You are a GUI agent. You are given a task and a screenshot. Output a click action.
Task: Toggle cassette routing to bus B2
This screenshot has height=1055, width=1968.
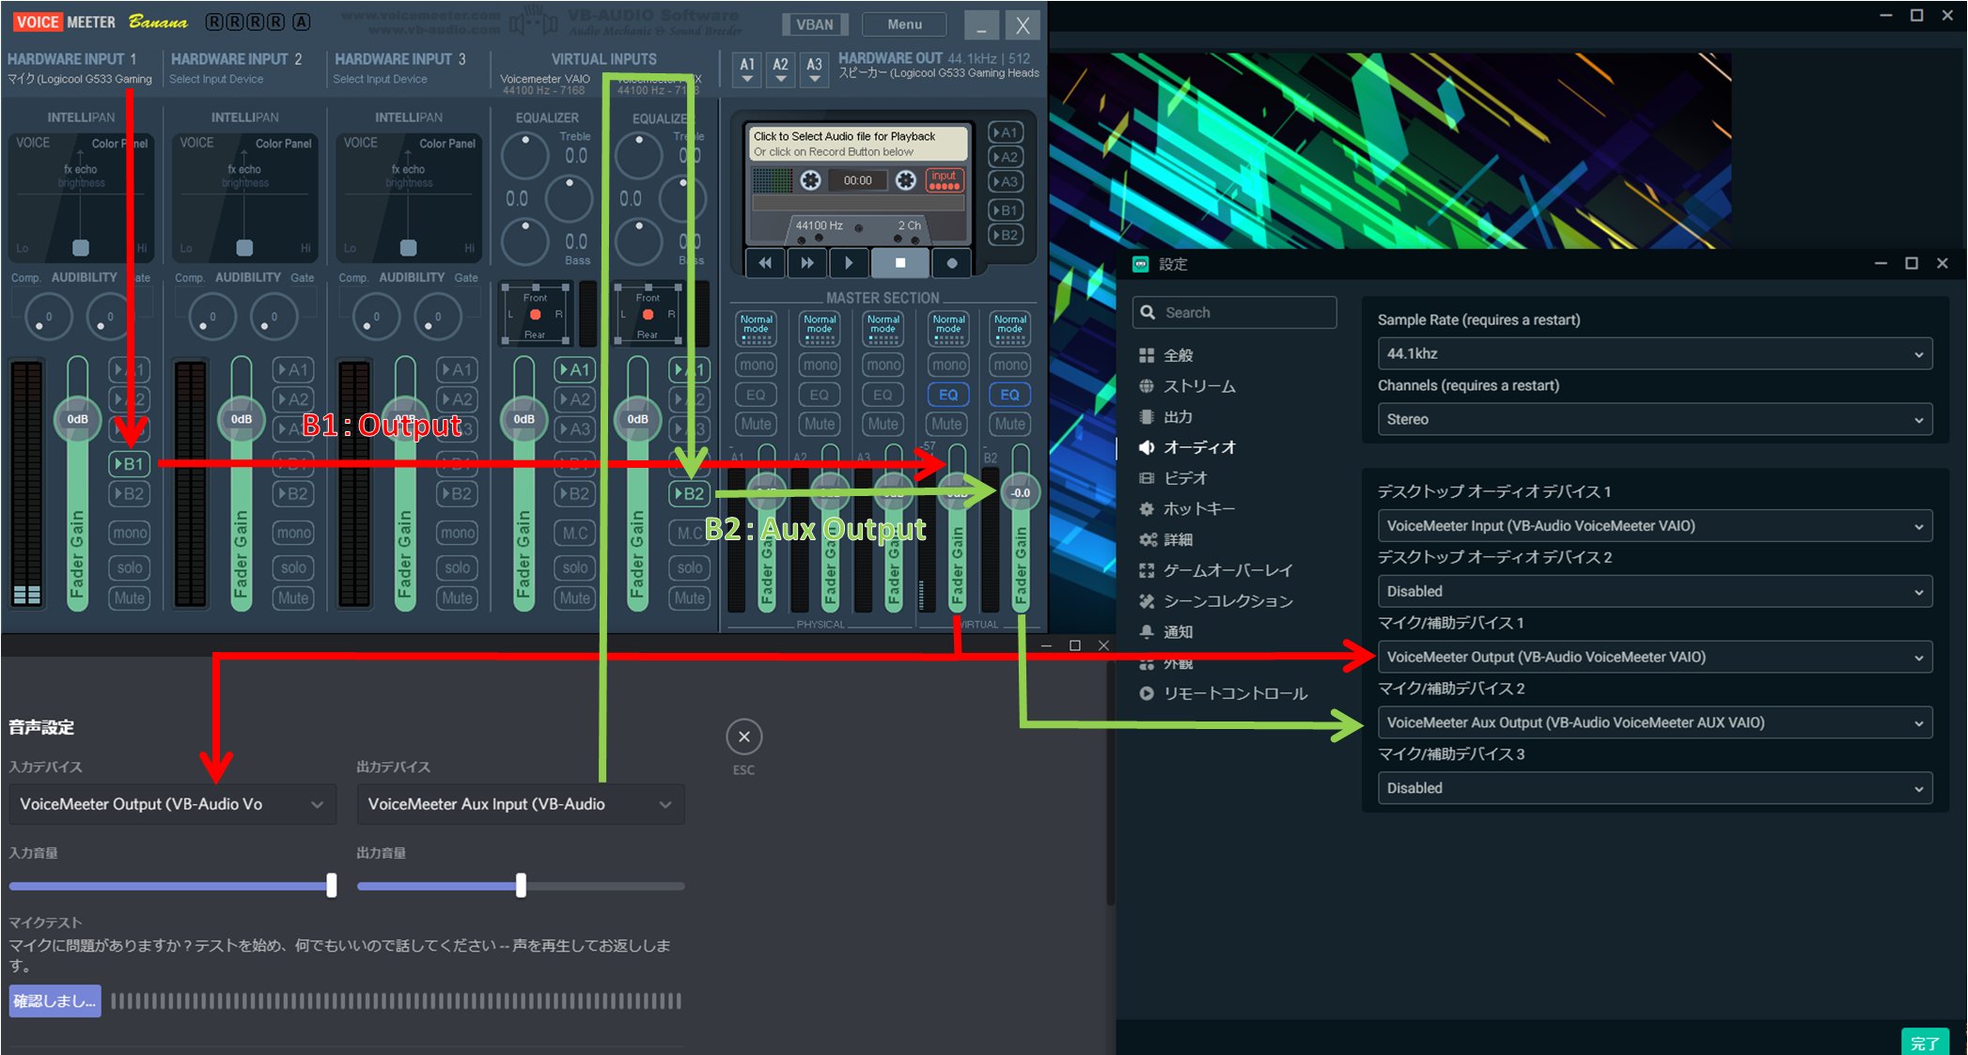coord(1005,235)
